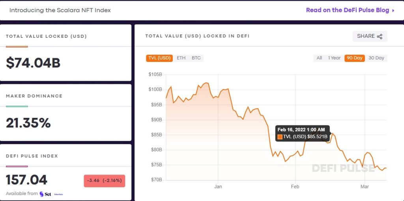Choose the 90 Day range
Image resolution: width=404 pixels, height=201 pixels.
click(x=353, y=58)
